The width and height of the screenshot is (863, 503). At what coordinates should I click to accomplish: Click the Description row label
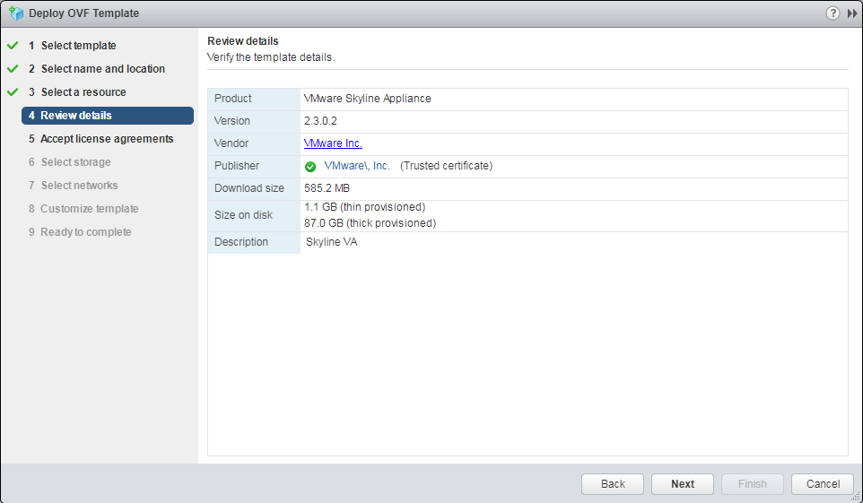pos(241,241)
